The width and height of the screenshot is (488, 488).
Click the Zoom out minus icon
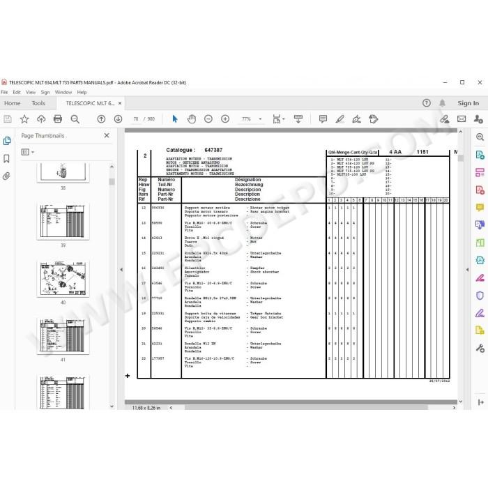208,119
